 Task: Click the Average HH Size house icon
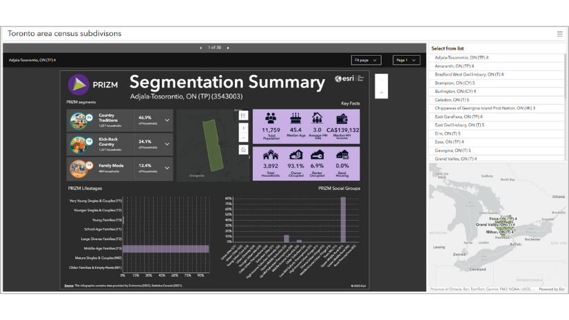317,118
